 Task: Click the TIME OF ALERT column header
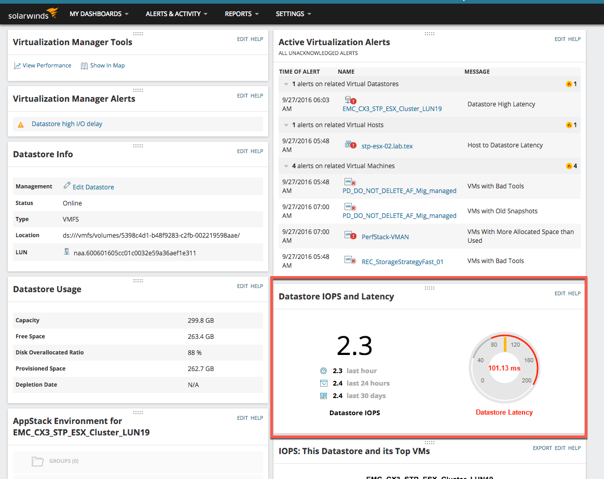point(299,72)
